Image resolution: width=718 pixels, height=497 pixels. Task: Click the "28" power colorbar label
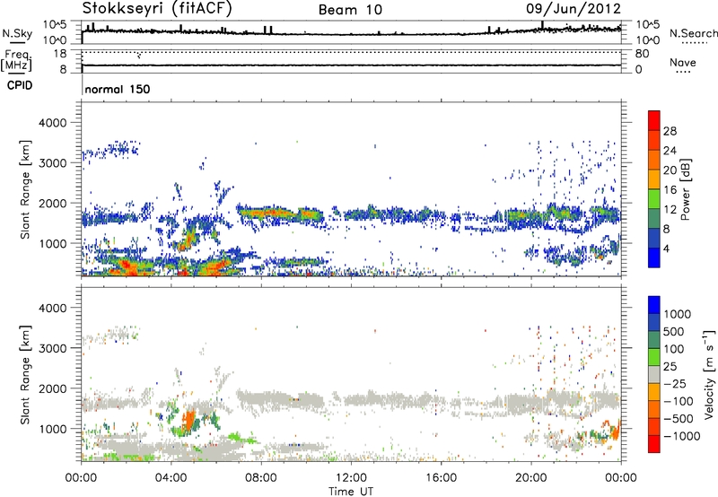[670, 131]
